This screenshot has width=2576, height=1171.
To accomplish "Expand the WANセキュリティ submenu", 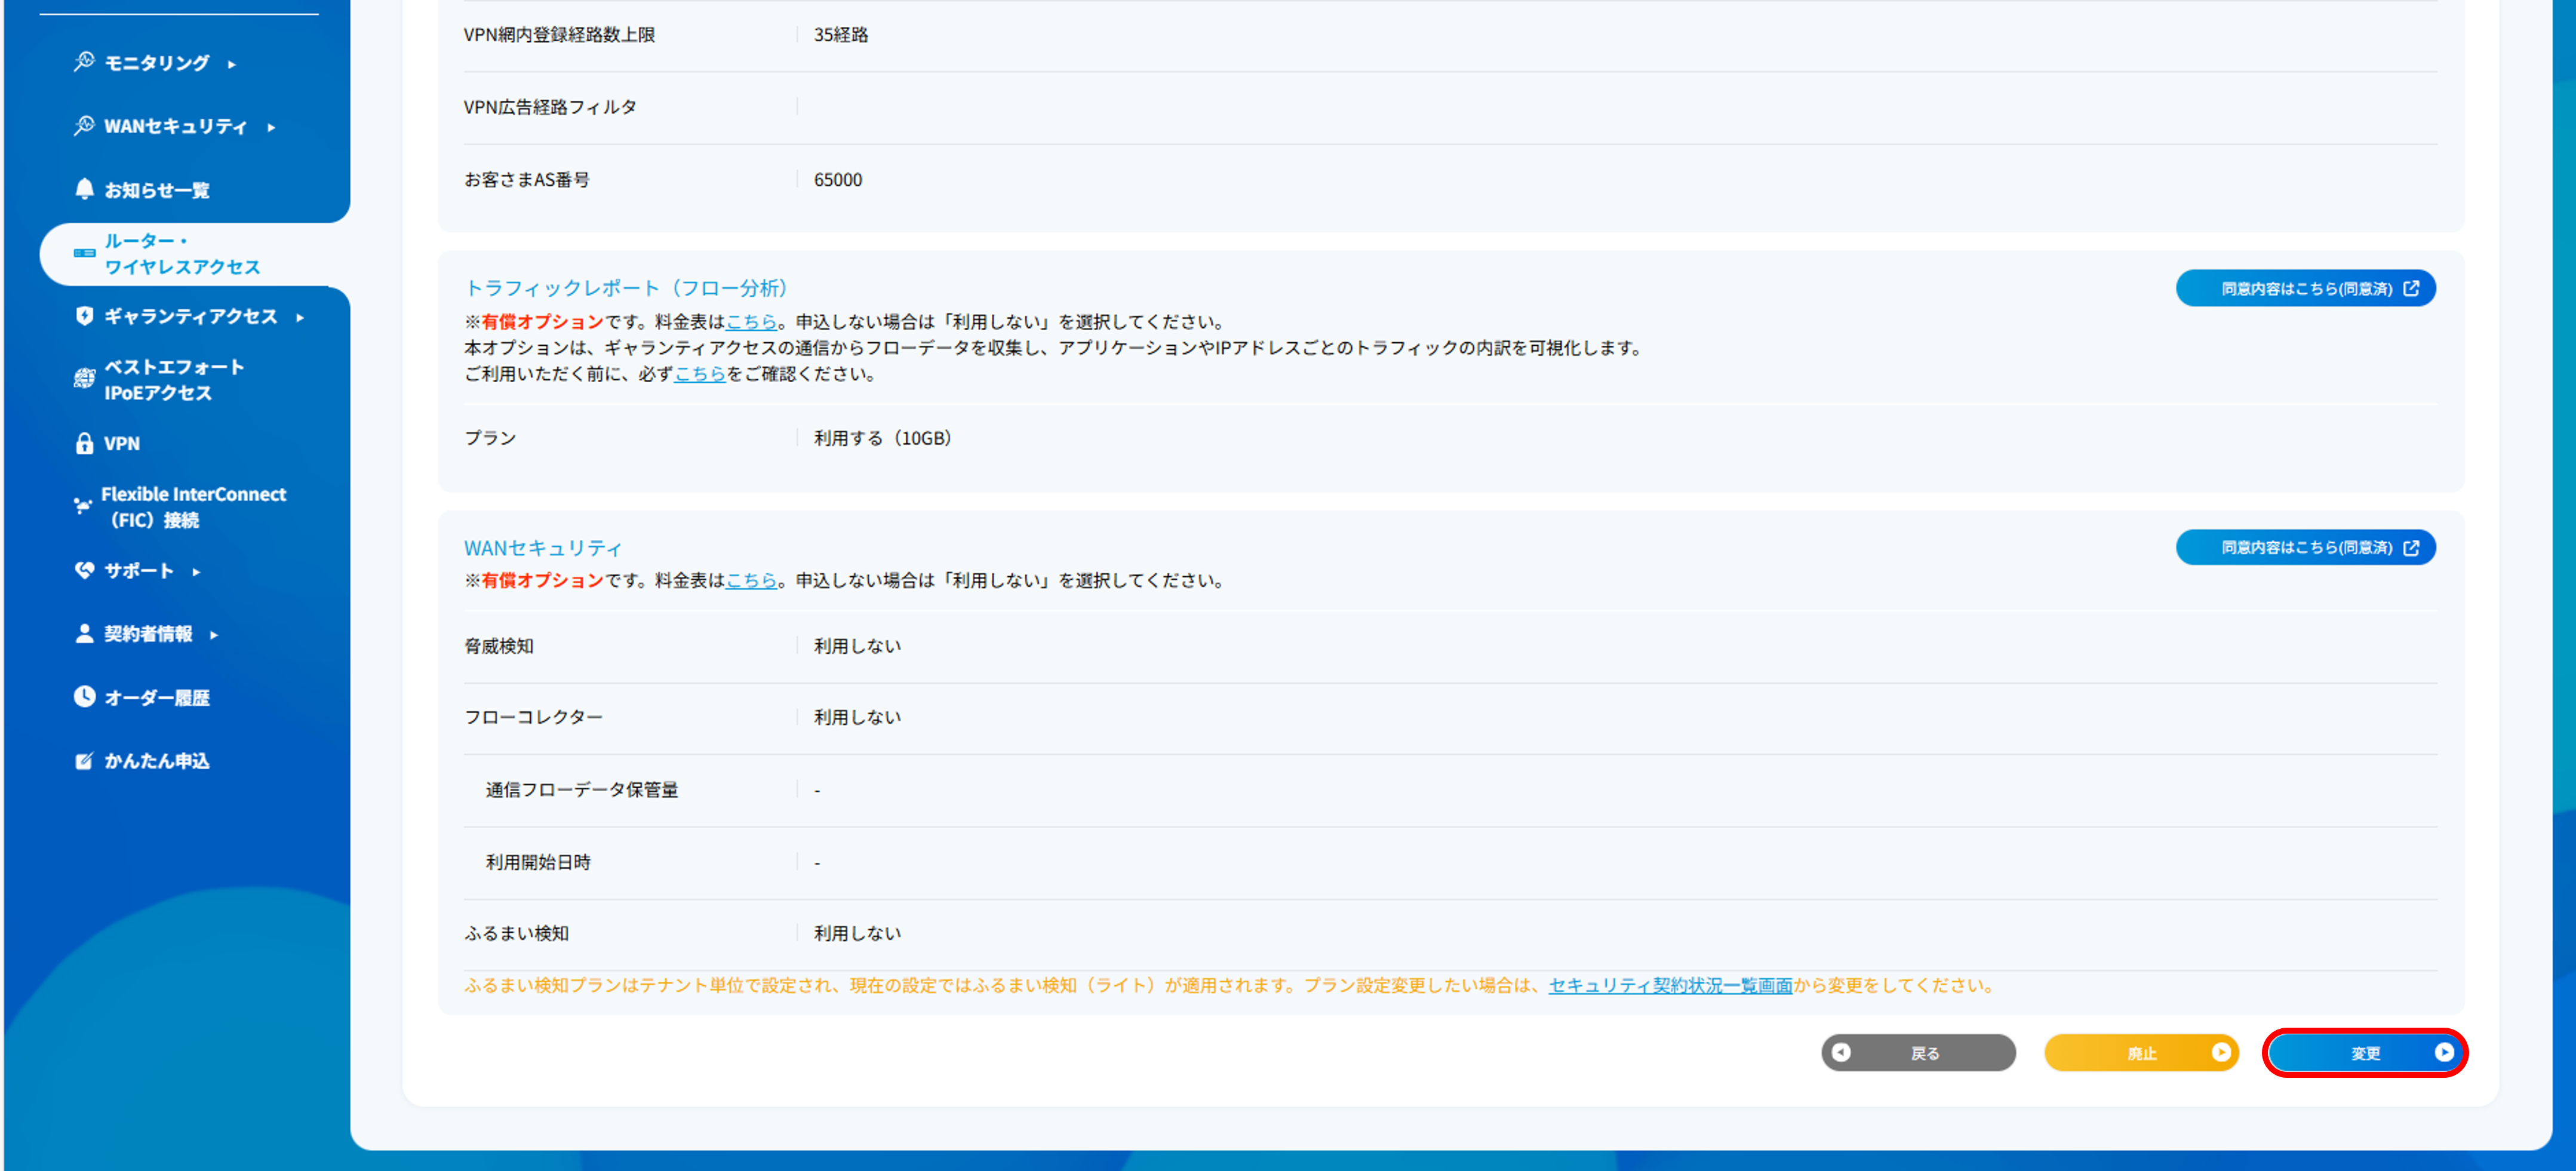I will [271, 128].
